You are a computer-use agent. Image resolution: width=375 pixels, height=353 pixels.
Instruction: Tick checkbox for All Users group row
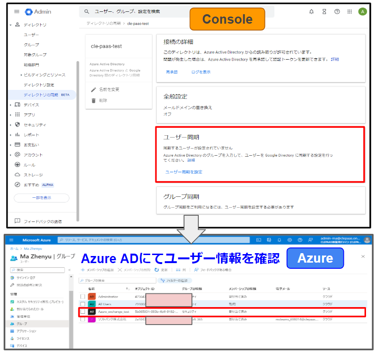pyautogui.click(x=83, y=304)
